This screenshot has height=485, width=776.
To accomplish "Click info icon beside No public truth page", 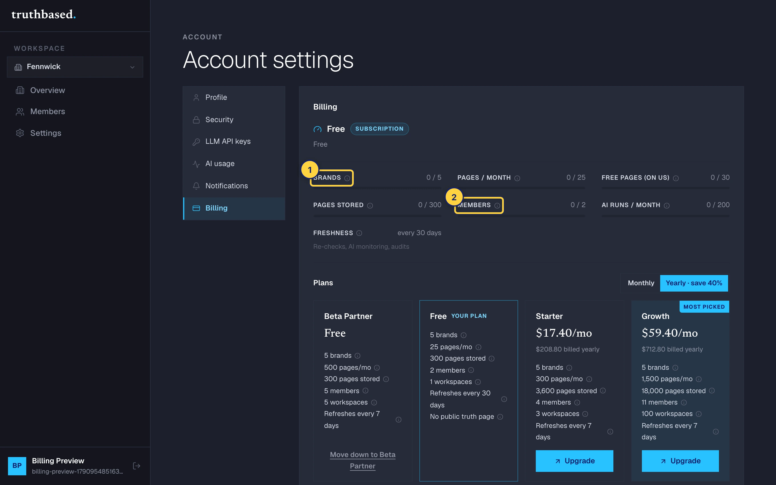I will click(x=500, y=417).
